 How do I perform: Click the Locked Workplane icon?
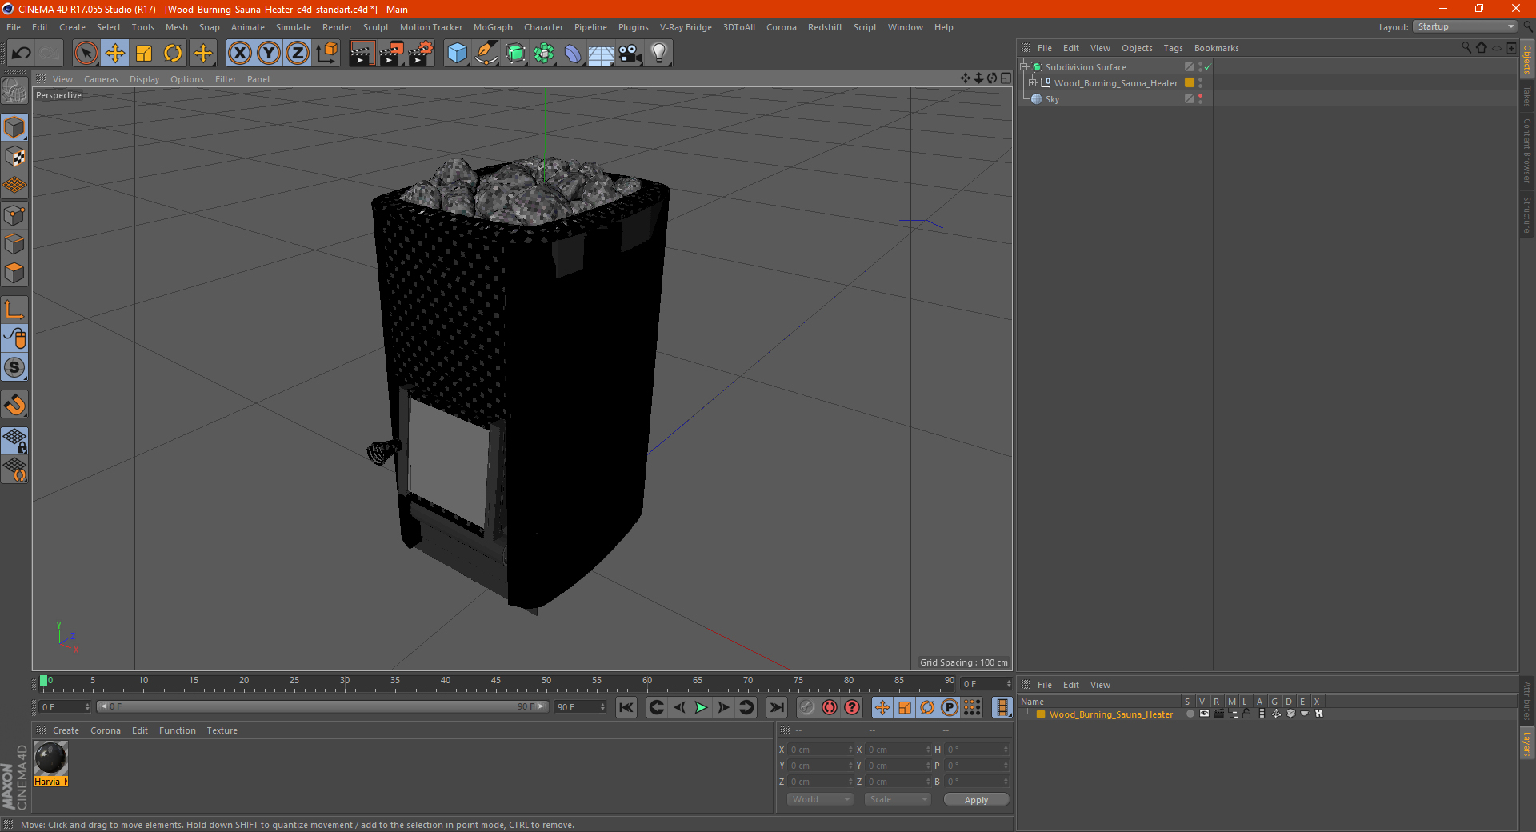15,440
